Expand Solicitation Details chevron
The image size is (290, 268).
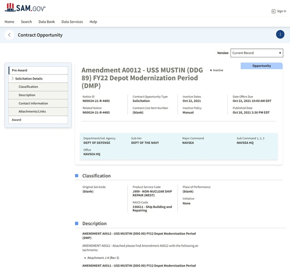(x=13, y=79)
